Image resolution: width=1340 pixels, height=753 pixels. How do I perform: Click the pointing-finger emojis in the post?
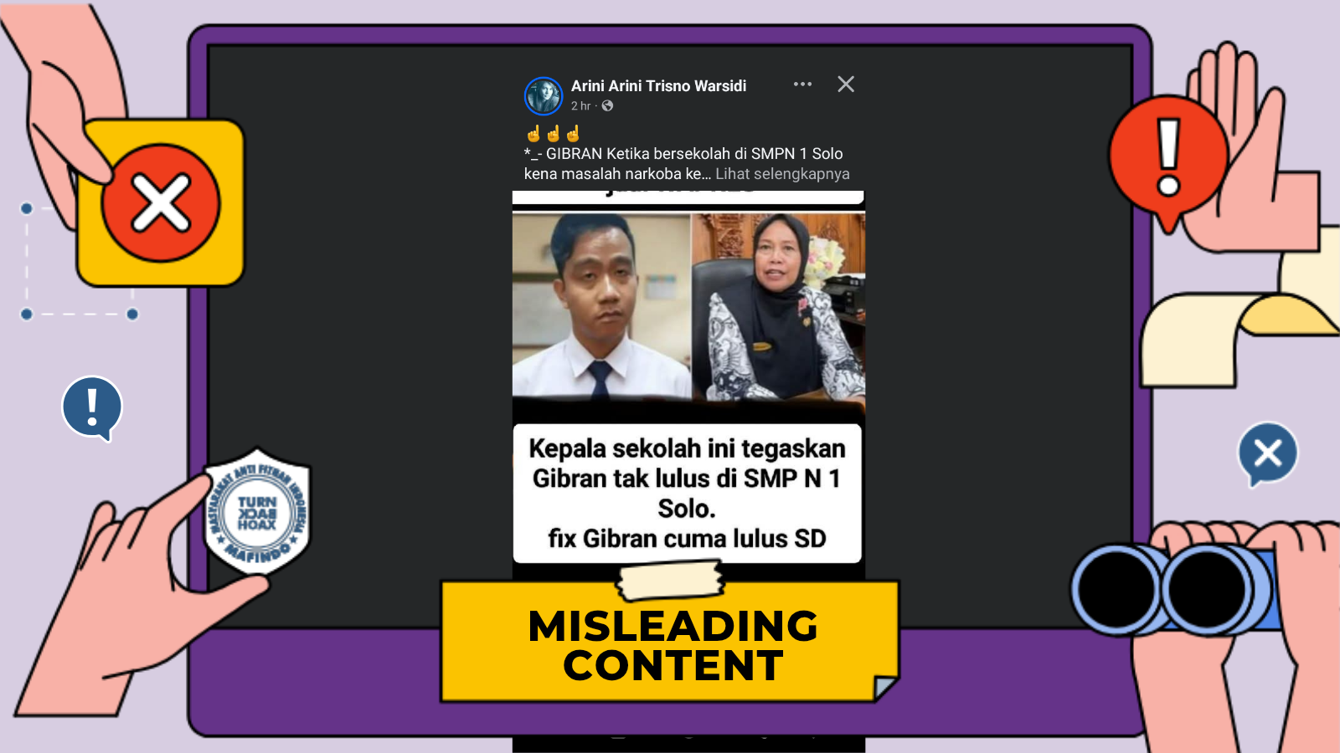(x=553, y=134)
